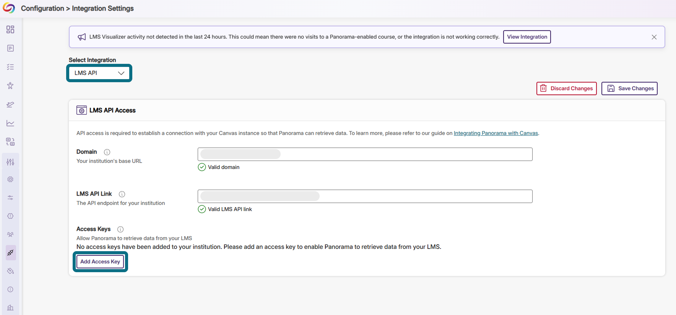Click the LMS API Access panel icon
Screen dimensions: 676x315
[81, 110]
